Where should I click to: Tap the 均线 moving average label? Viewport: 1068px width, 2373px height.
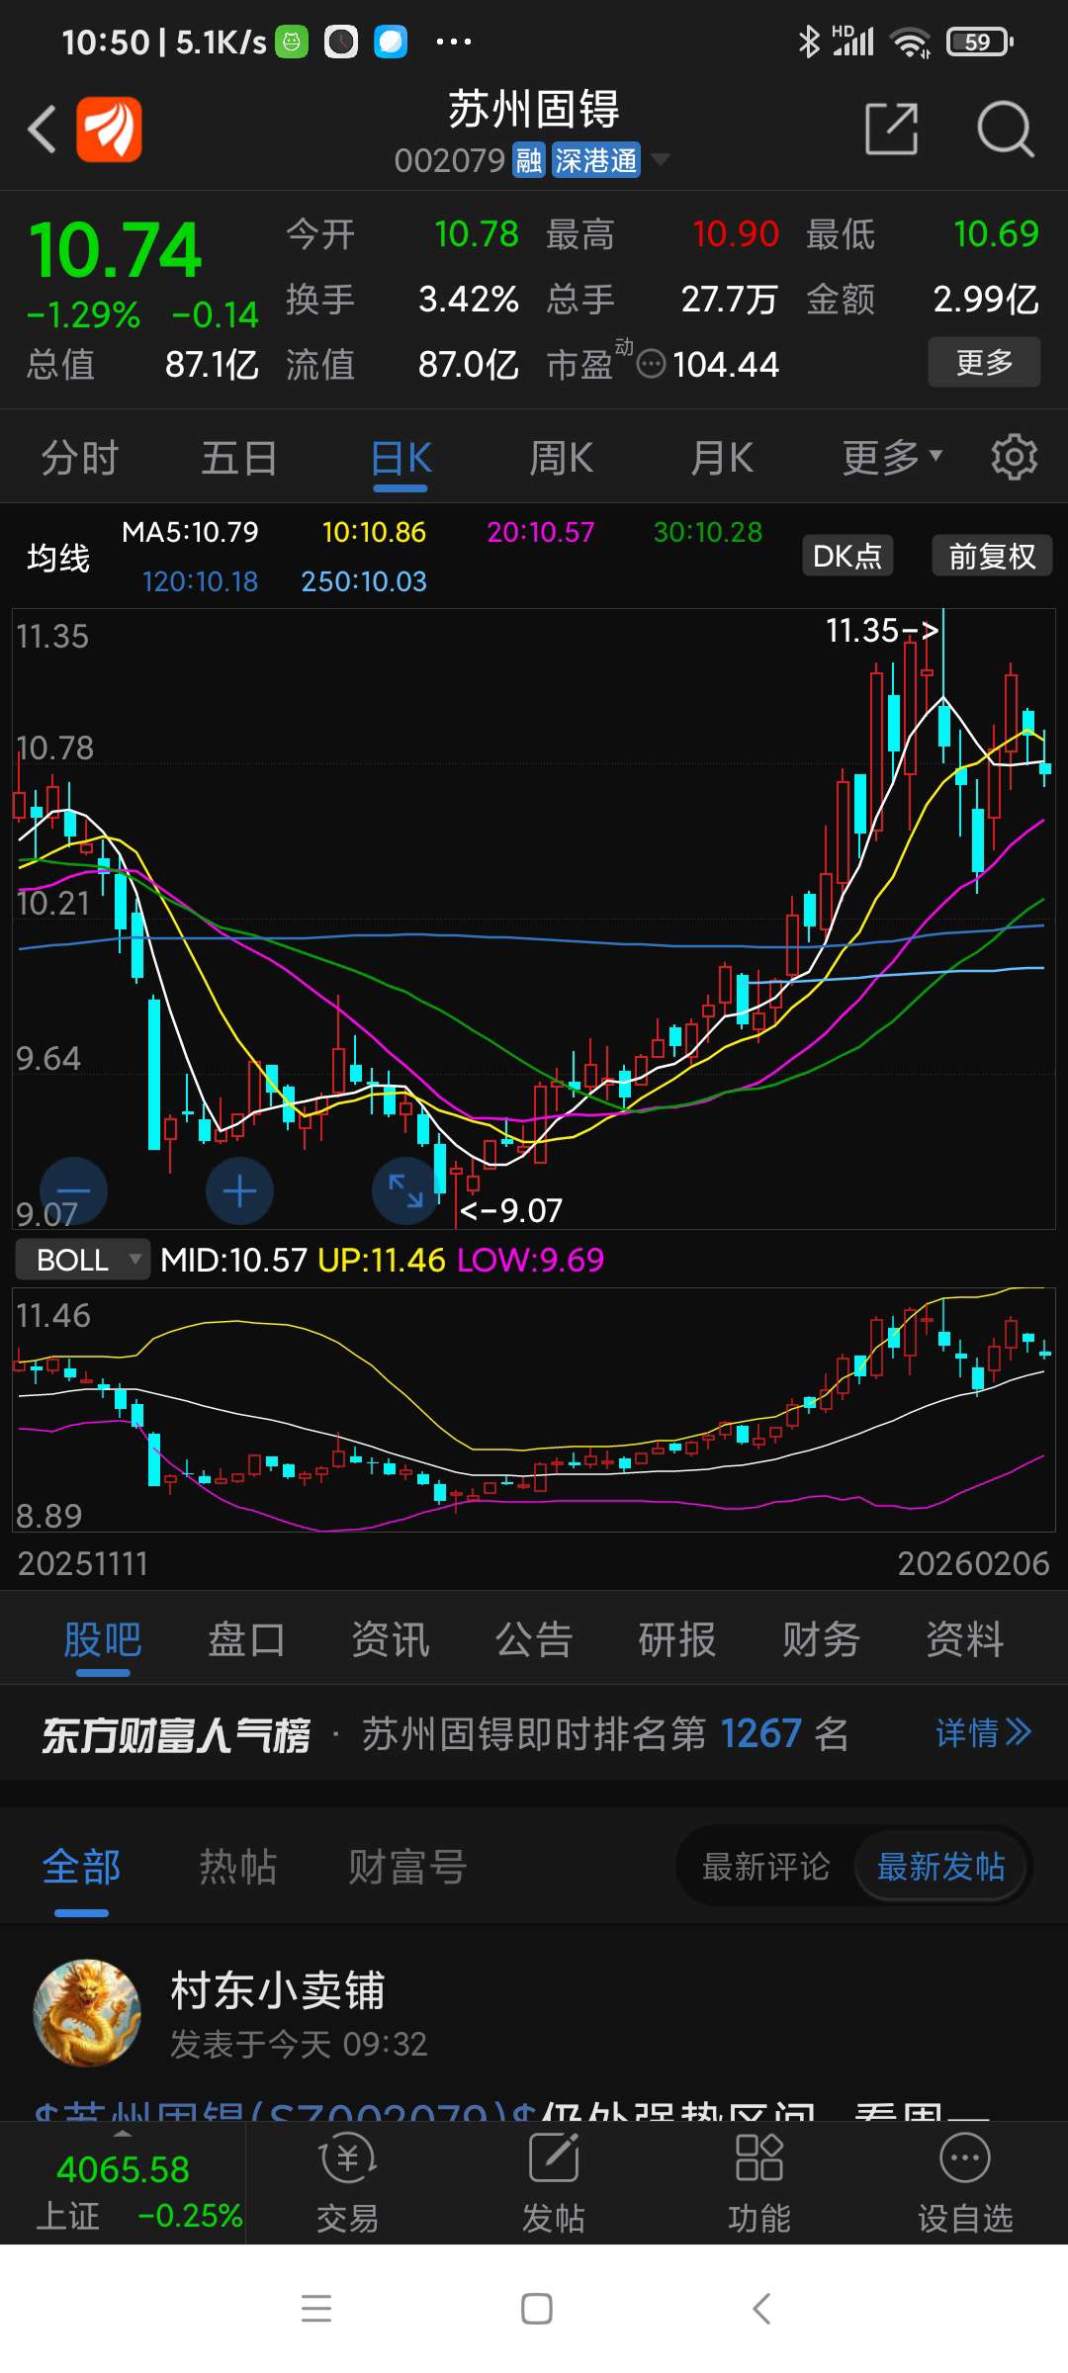click(58, 558)
